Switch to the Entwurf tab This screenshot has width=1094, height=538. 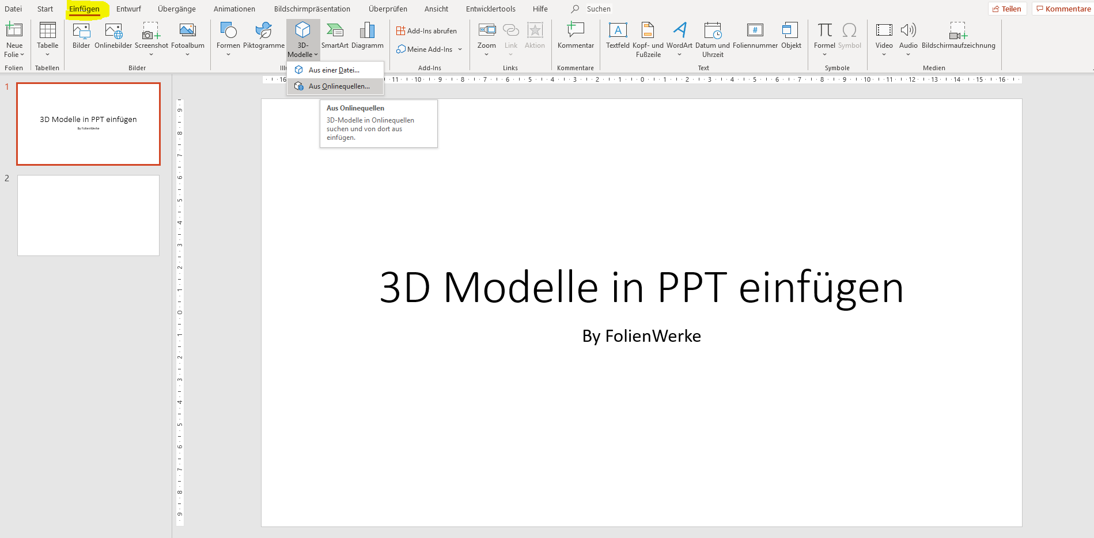[128, 9]
